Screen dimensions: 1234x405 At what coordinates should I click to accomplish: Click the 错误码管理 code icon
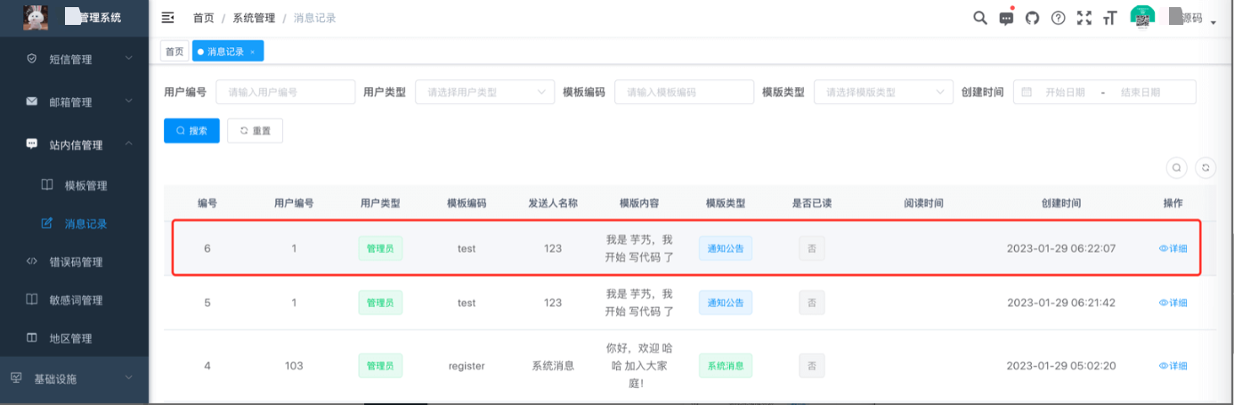coord(31,262)
